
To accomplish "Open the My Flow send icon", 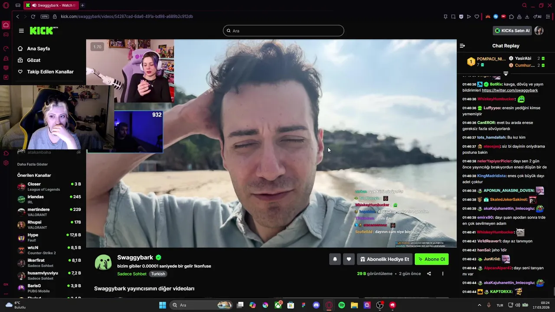I will (469, 16).
